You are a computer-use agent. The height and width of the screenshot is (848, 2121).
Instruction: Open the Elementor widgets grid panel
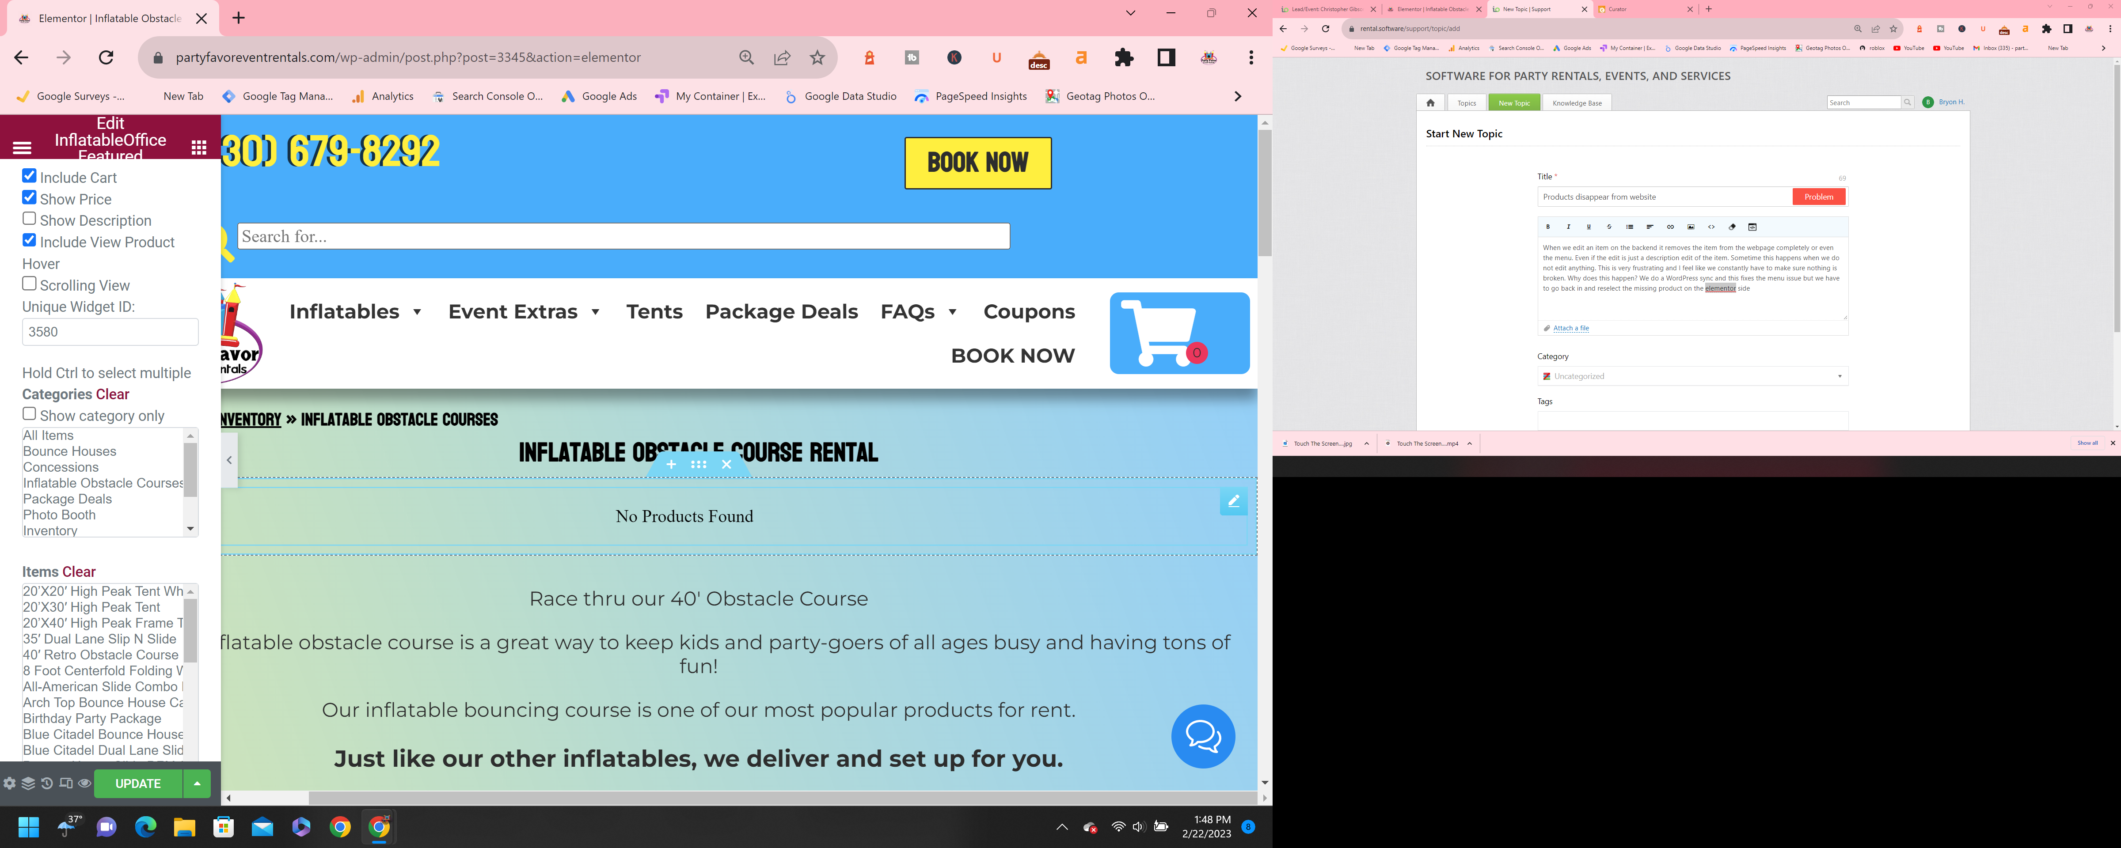[198, 148]
